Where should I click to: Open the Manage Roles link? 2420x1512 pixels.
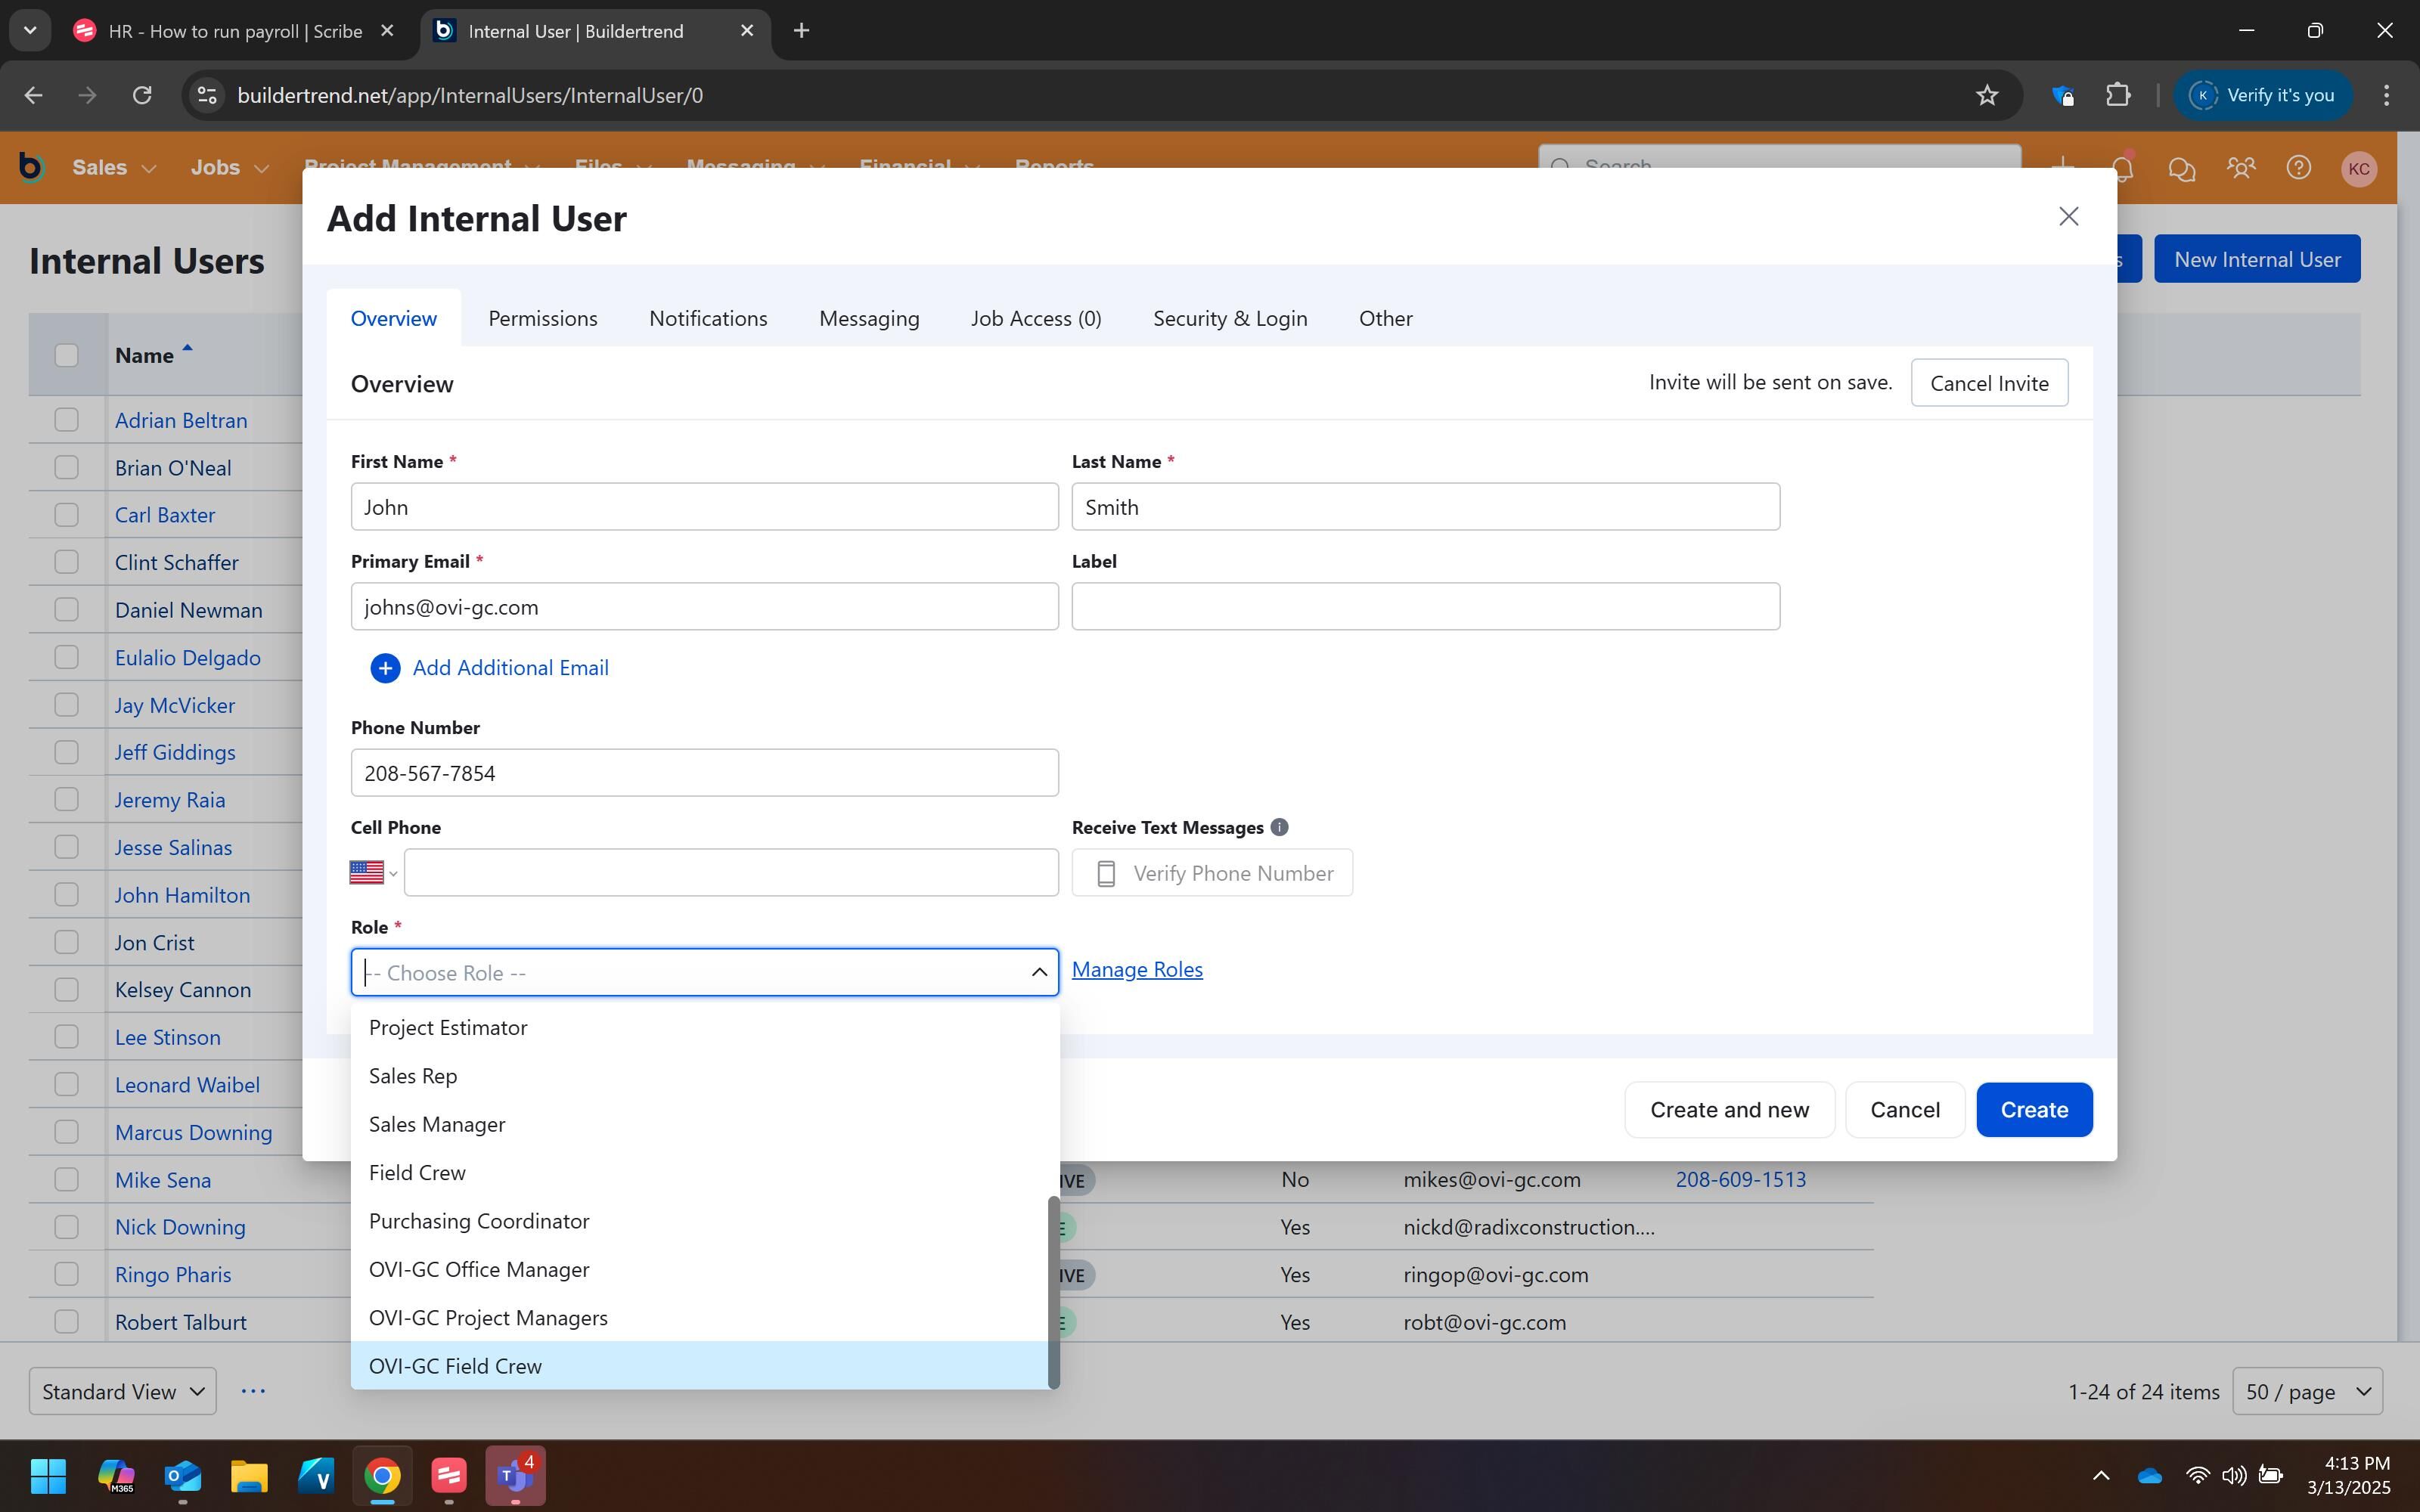pyautogui.click(x=1137, y=969)
